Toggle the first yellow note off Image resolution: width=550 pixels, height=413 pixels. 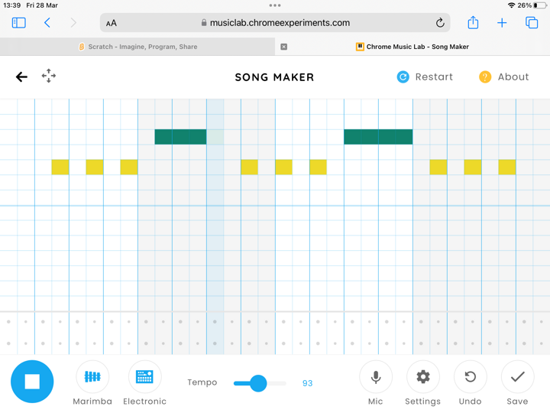(60, 167)
